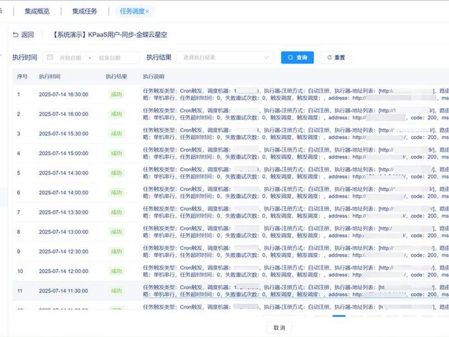Image resolution: width=449 pixels, height=337 pixels.
Task: Click the 成功 status tag in row 2
Action: 116,114
